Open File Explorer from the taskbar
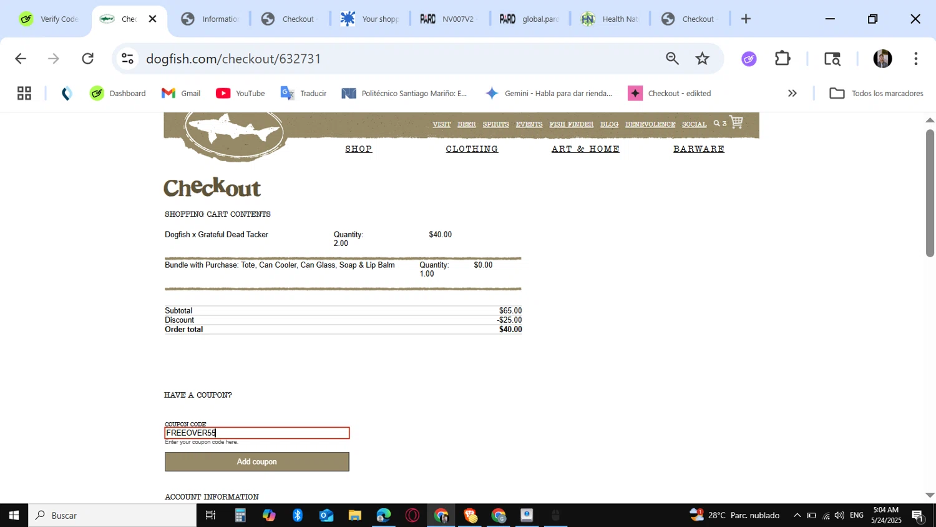This screenshot has height=527, width=936. 354,515
